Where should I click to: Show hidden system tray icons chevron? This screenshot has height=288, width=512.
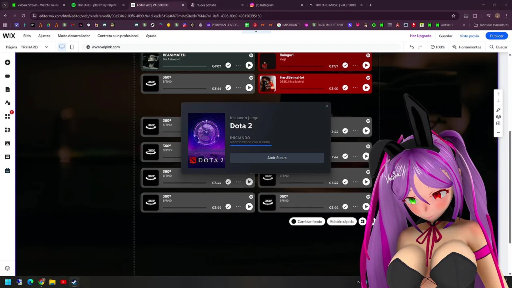pyautogui.click(x=358, y=282)
